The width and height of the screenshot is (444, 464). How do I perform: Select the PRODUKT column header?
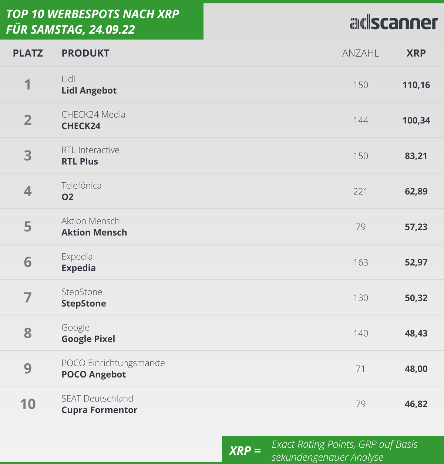click(85, 53)
